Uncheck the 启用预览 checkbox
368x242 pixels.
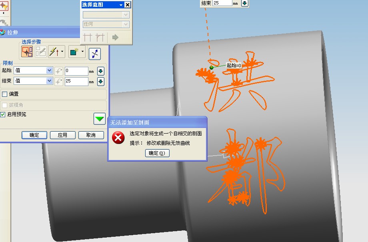tap(2, 114)
